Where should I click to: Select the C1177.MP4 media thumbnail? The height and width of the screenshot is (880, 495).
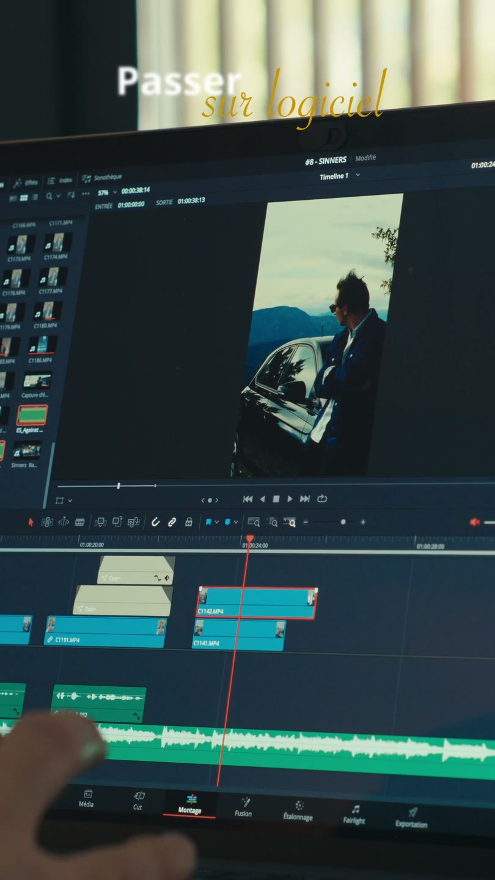pos(53,277)
